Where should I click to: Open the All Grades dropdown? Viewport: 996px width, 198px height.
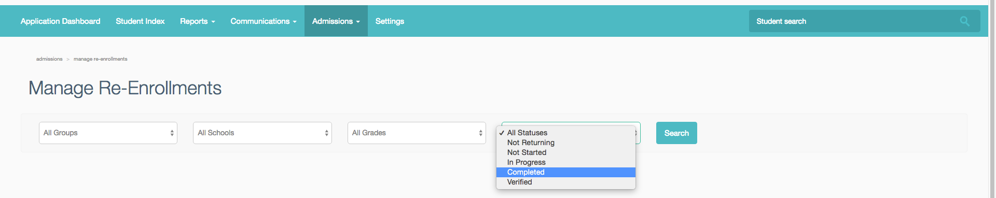tap(417, 133)
